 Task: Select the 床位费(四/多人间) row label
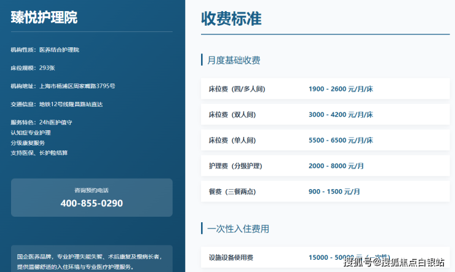pos(237,89)
